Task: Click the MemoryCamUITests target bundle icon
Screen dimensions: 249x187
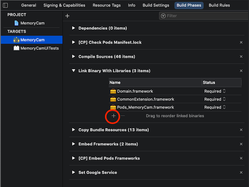Action: tap(16, 48)
